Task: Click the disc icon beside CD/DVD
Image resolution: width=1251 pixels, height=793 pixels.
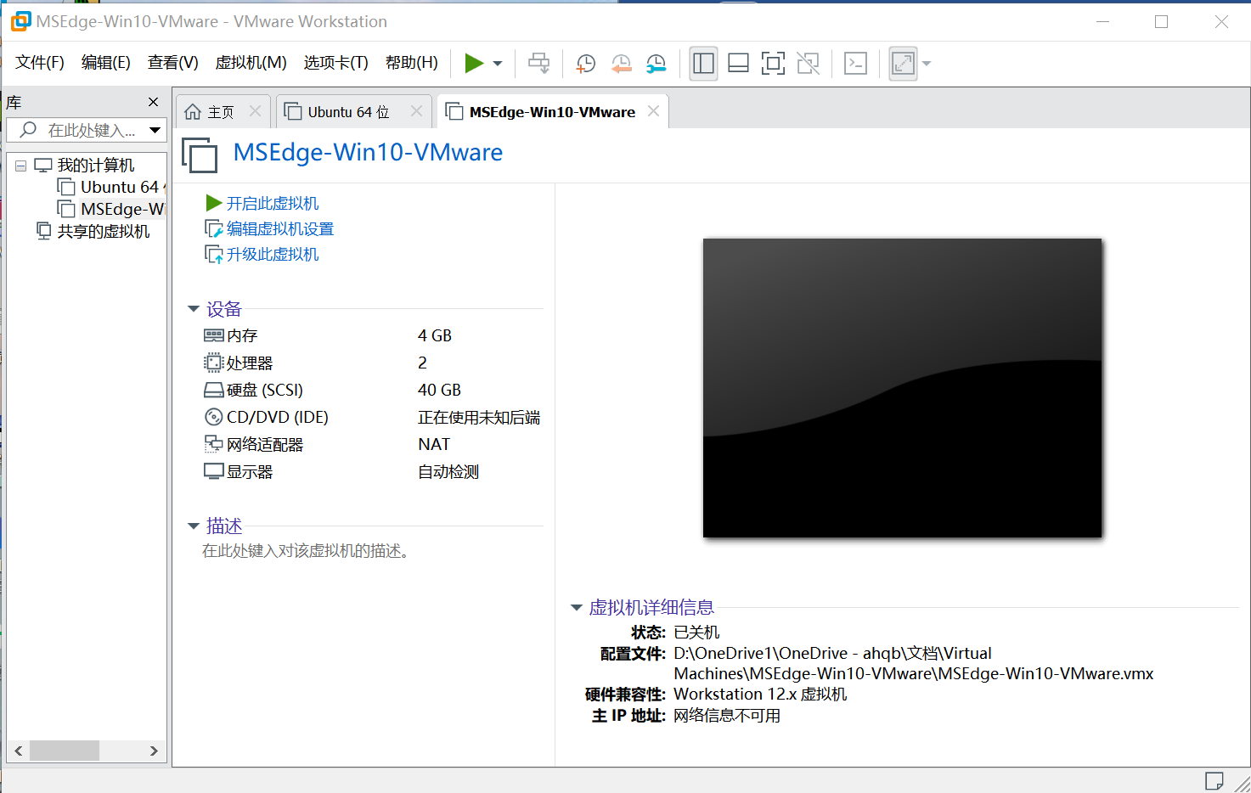Action: [x=214, y=417]
